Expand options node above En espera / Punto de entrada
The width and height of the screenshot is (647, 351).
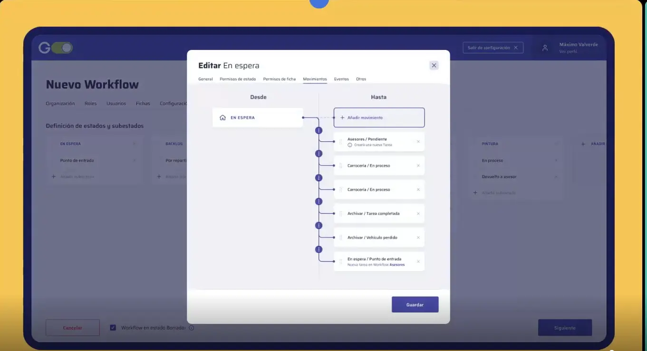point(319,249)
